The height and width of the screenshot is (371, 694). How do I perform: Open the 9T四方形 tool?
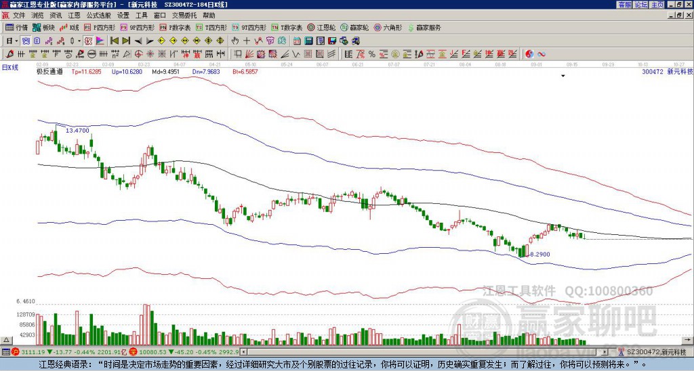point(249,27)
